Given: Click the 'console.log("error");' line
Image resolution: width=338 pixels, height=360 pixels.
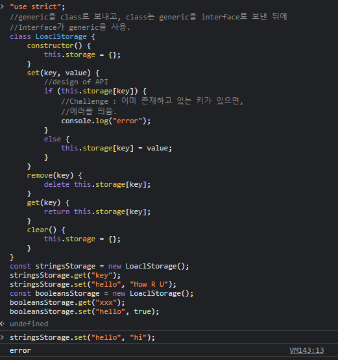Looking at the screenshot, I should (106, 121).
